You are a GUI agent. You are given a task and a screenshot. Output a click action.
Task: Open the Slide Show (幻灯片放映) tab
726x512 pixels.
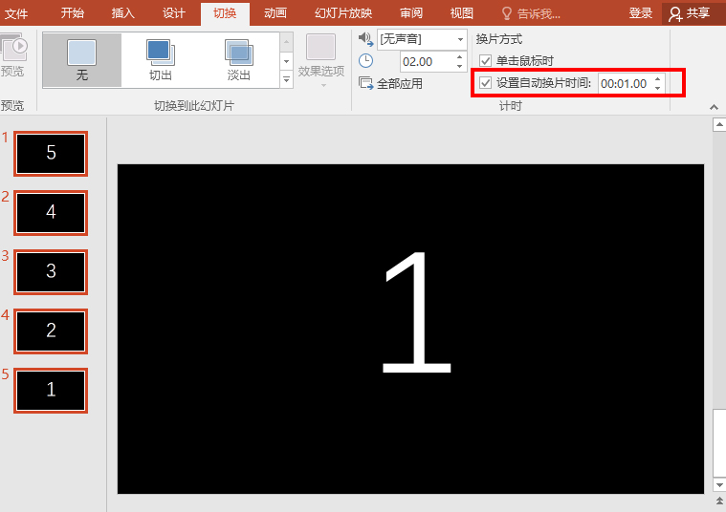coord(343,13)
